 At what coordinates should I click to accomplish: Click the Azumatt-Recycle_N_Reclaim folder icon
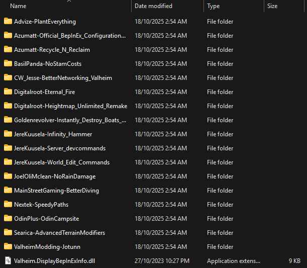[8, 49]
